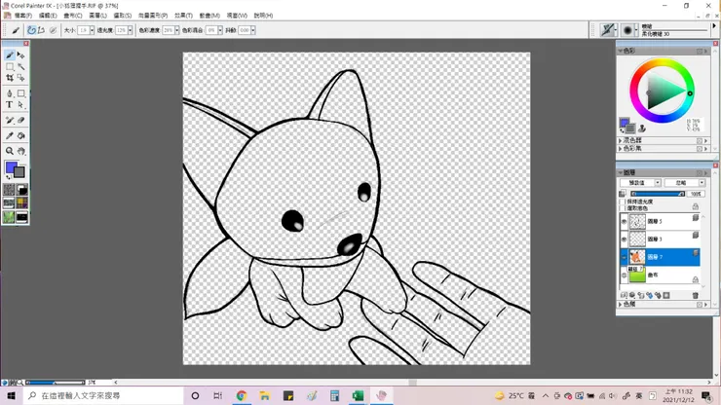Open the Canvas (C) menu
Image resolution: width=721 pixels, height=405 pixels.
point(73,16)
